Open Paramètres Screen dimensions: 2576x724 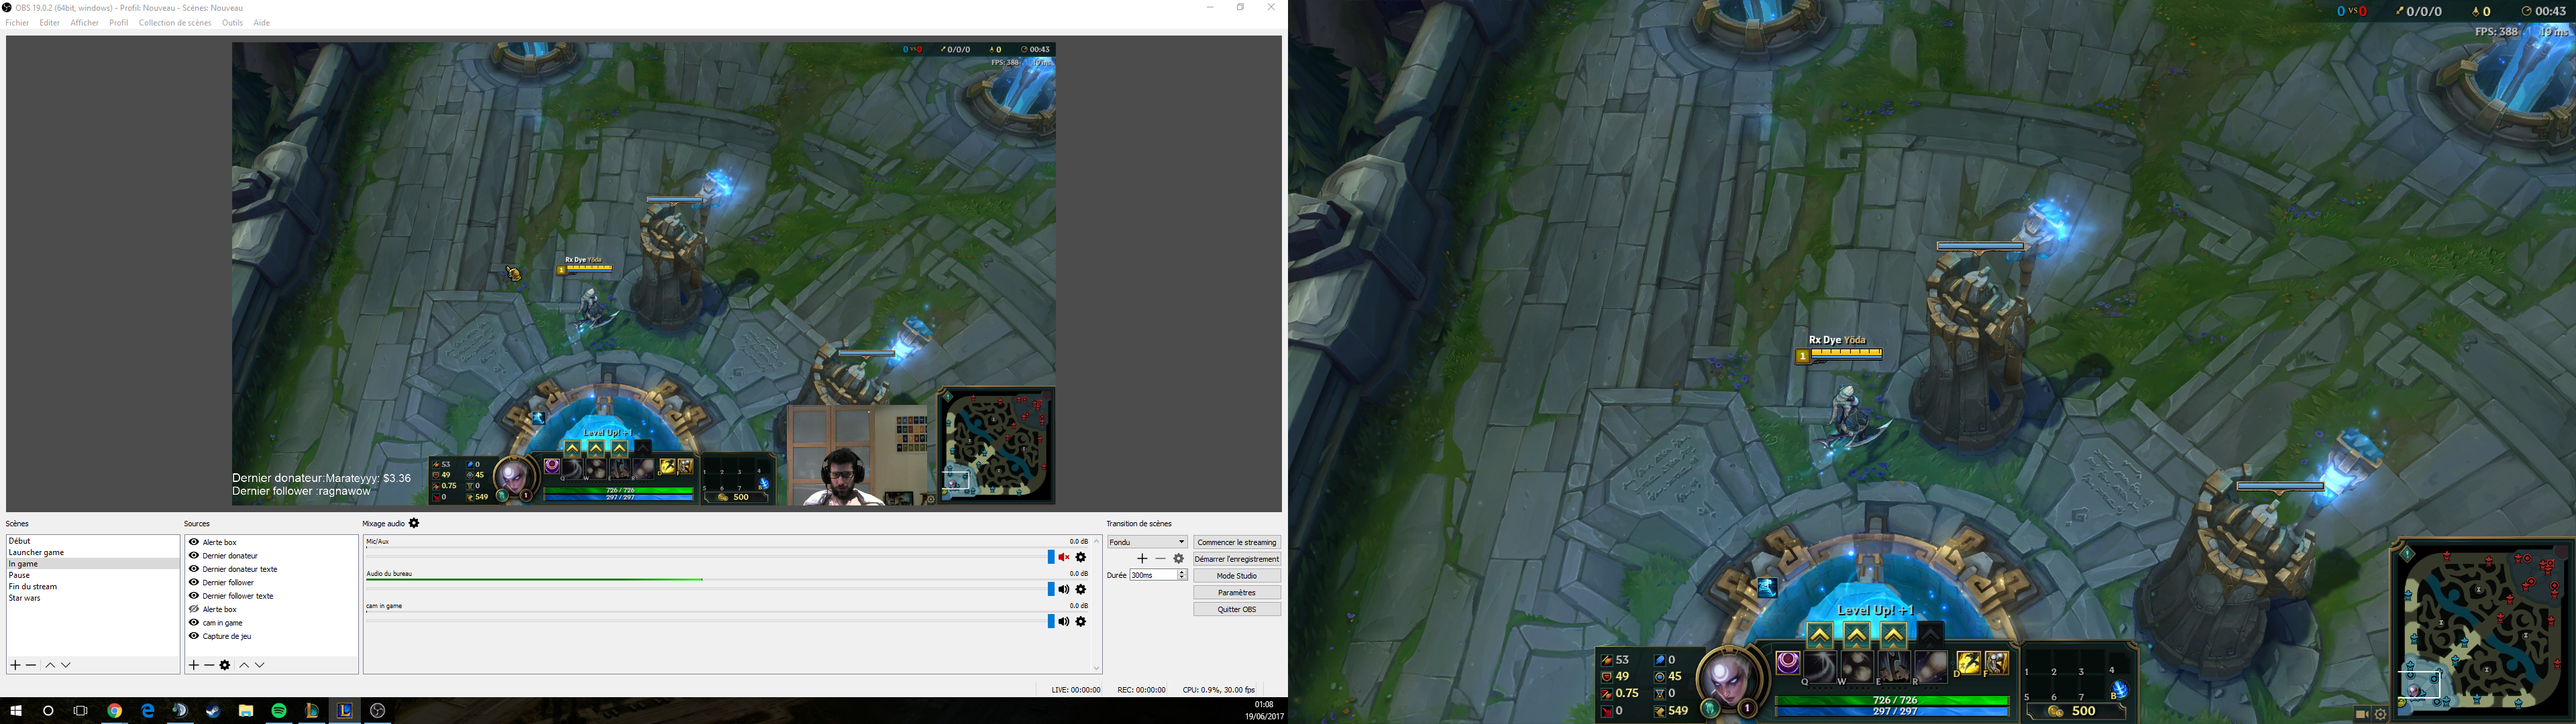pyautogui.click(x=1237, y=592)
